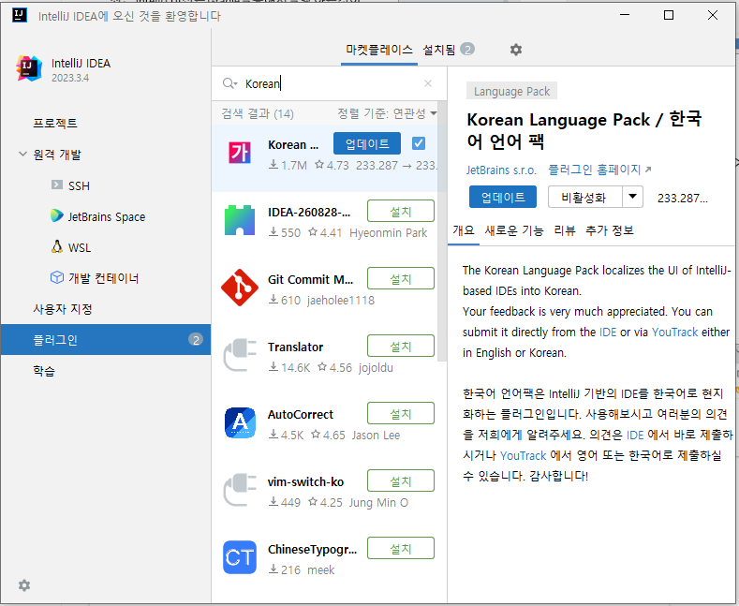Click the IntelliJ title bar logo
The image size is (739, 606).
tap(20, 15)
